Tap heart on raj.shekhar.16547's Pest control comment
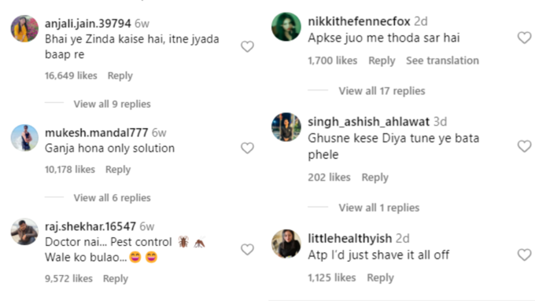535x301 pixels. (247, 250)
